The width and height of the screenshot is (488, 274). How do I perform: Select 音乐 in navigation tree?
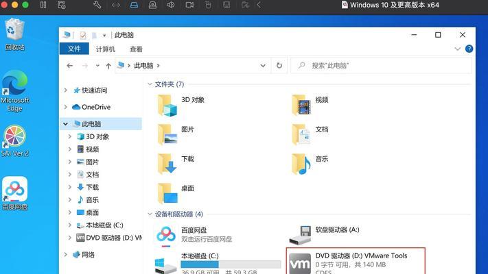pyautogui.click(x=88, y=200)
